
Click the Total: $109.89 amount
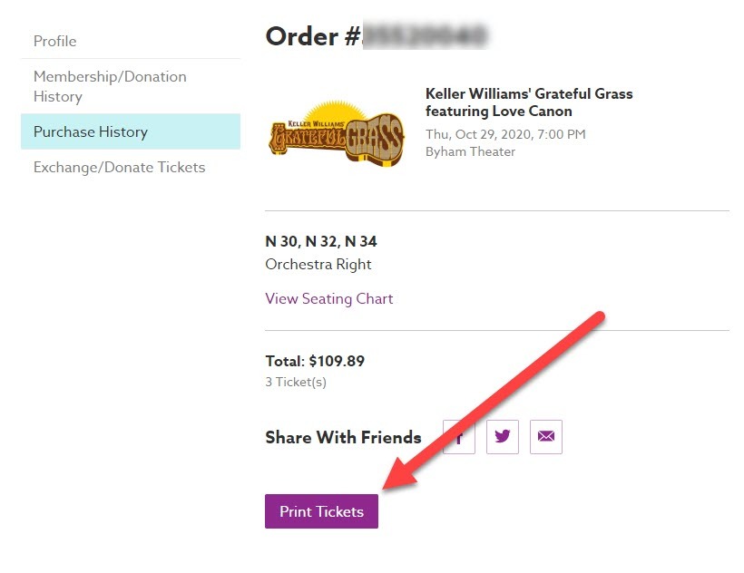tap(315, 361)
